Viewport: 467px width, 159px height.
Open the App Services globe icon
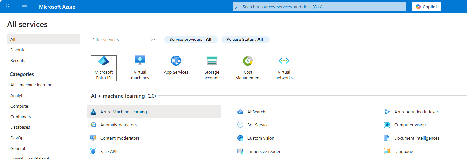(176, 61)
